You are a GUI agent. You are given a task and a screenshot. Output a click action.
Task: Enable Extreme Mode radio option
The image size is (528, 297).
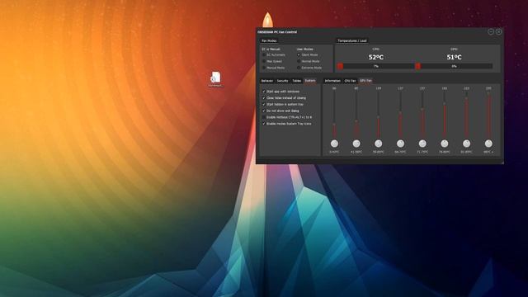[x=299, y=68]
